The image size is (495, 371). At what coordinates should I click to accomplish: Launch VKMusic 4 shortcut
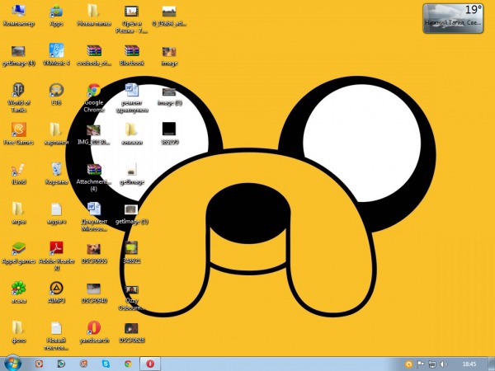click(56, 55)
